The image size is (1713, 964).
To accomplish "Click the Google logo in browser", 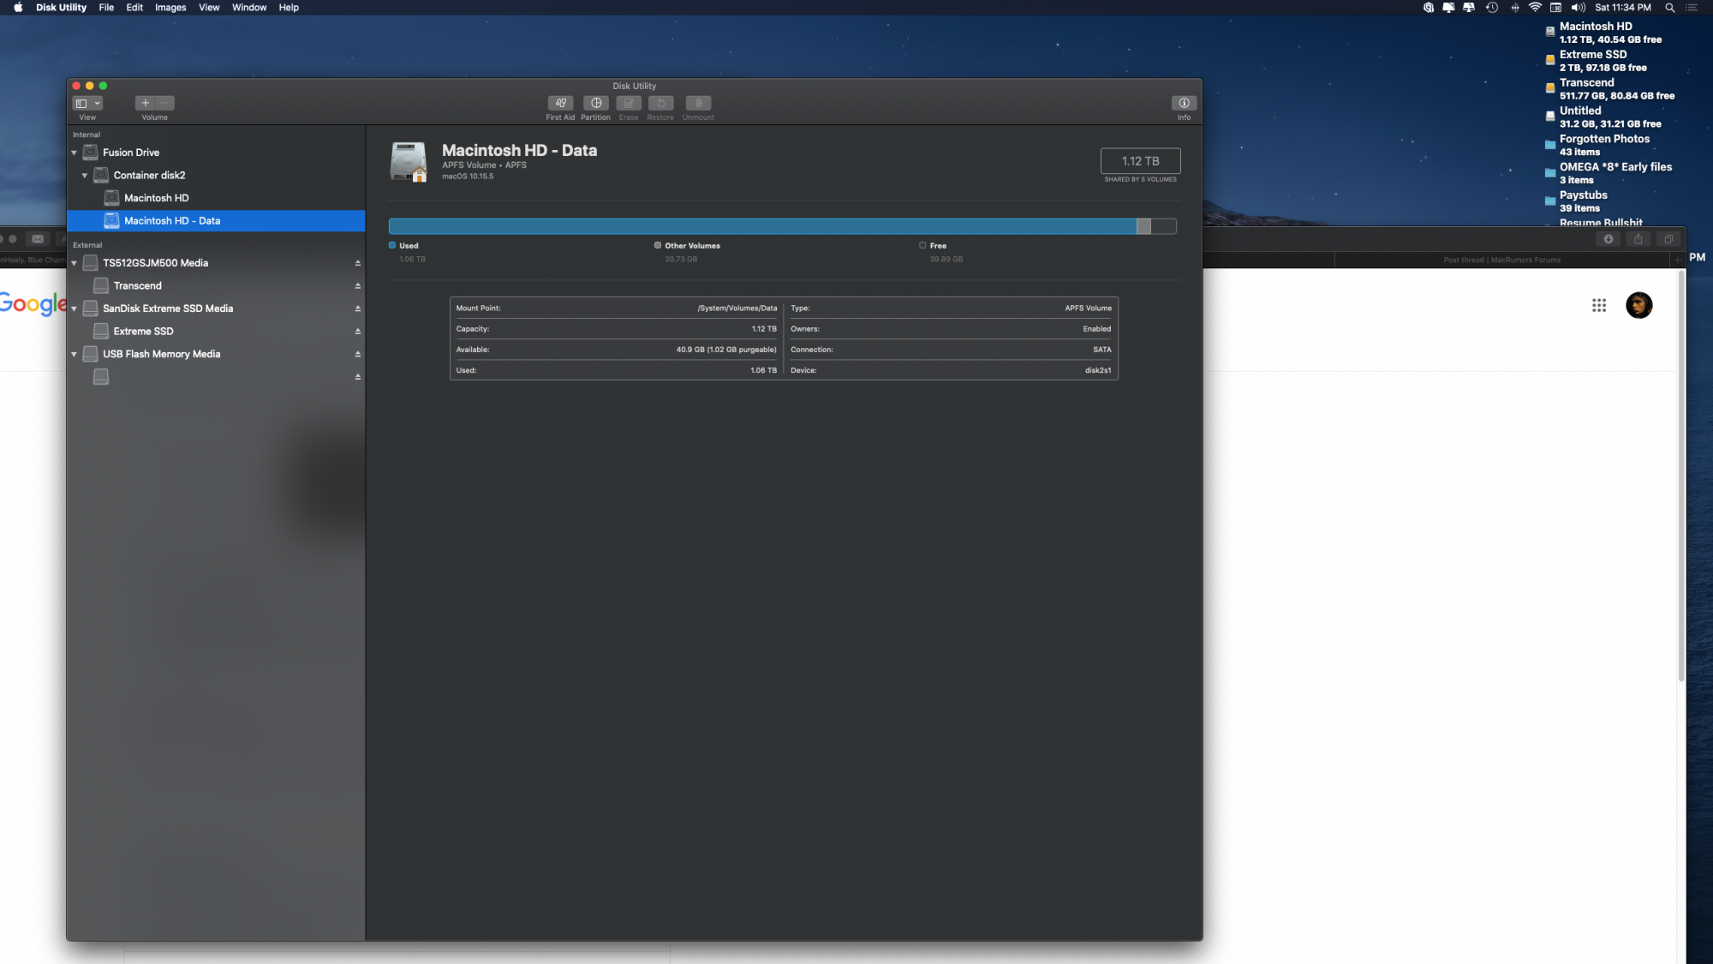I will click(x=33, y=304).
